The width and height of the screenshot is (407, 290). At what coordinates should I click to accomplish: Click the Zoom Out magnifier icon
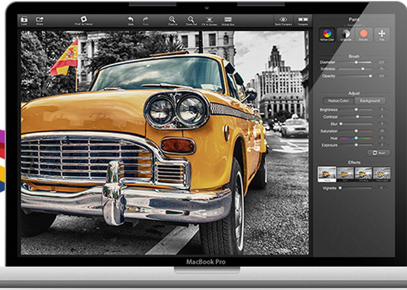click(191, 20)
